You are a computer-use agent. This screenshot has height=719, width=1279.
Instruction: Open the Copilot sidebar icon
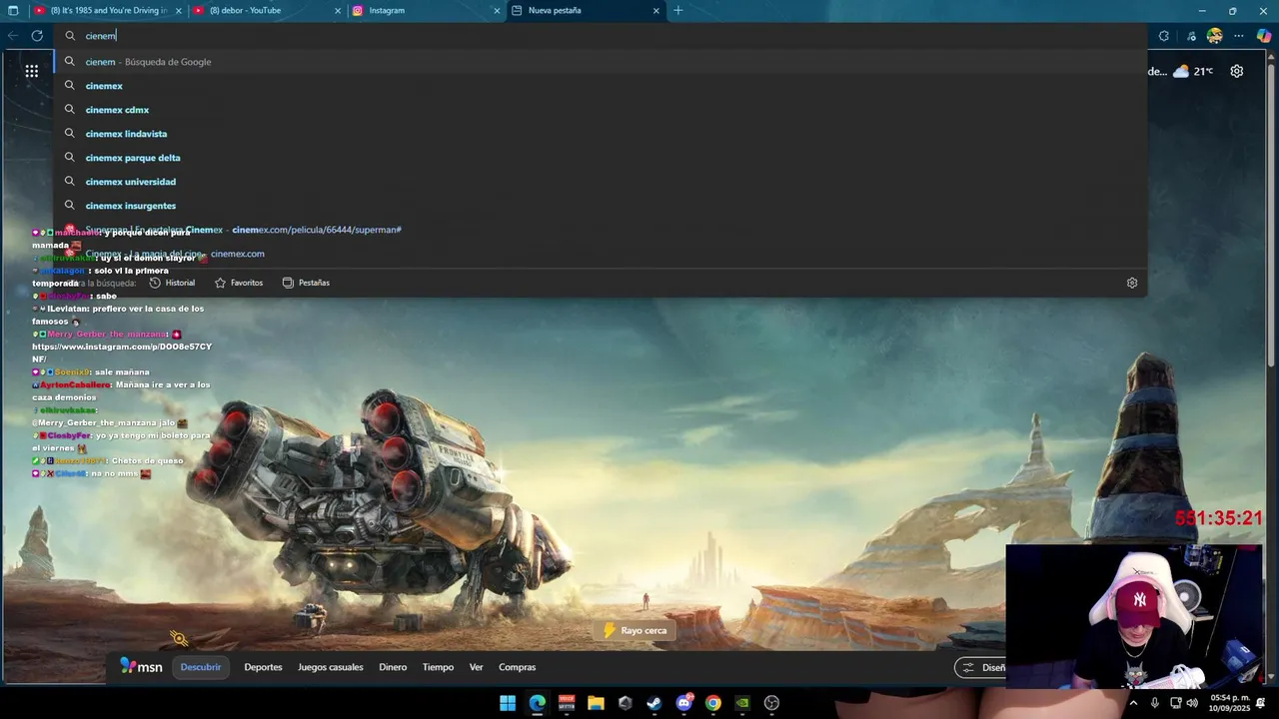point(1264,35)
